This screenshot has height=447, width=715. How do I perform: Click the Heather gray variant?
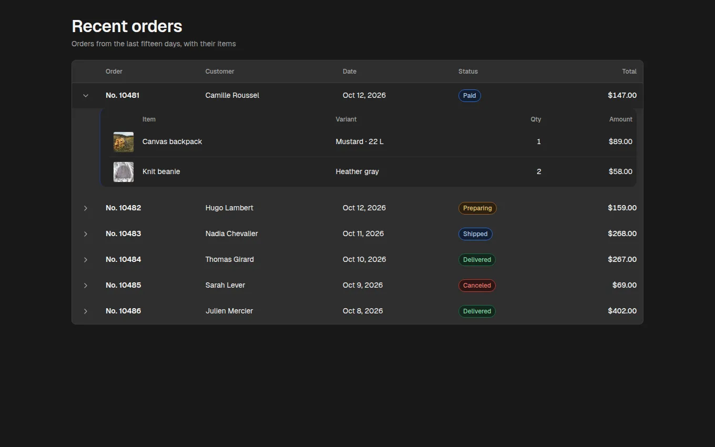[x=357, y=172]
